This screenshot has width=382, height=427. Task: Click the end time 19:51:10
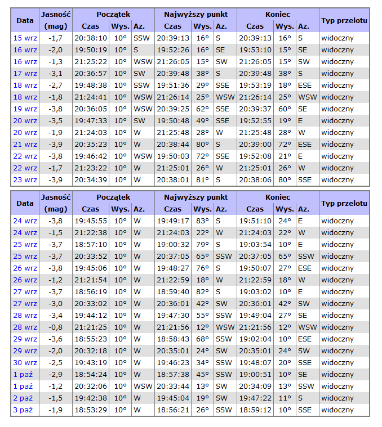[x=255, y=221]
